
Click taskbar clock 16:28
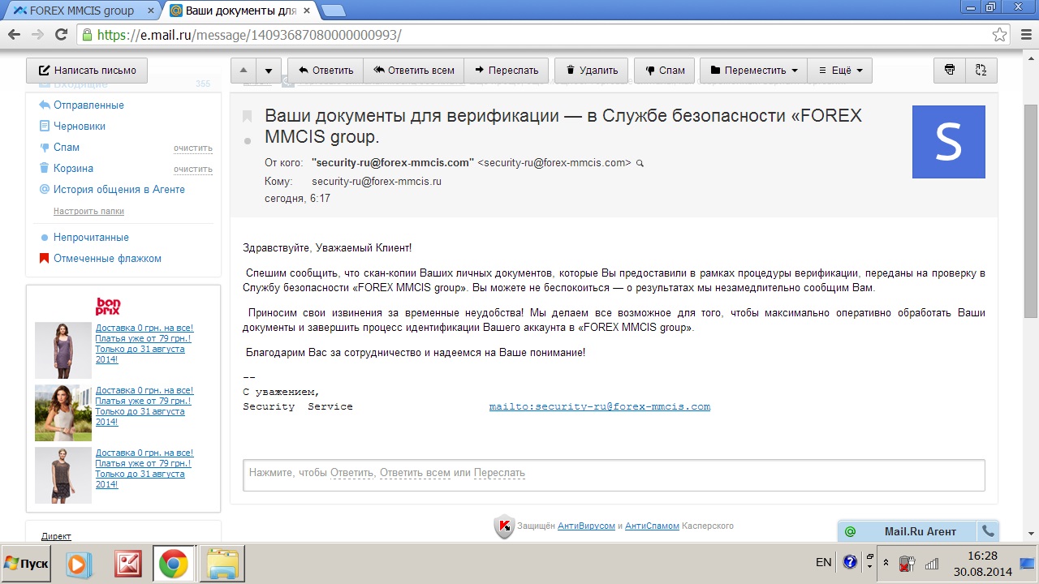(x=982, y=556)
